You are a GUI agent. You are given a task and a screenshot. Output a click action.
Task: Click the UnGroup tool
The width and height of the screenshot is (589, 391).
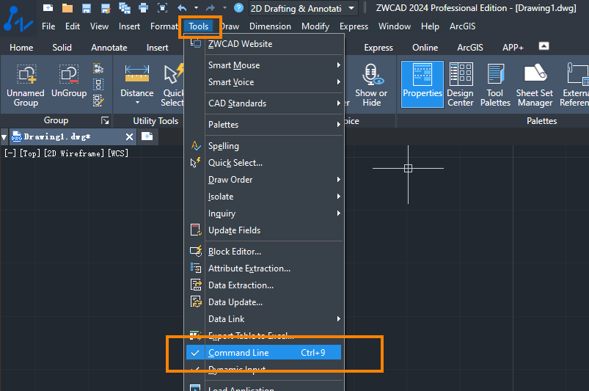(x=69, y=81)
